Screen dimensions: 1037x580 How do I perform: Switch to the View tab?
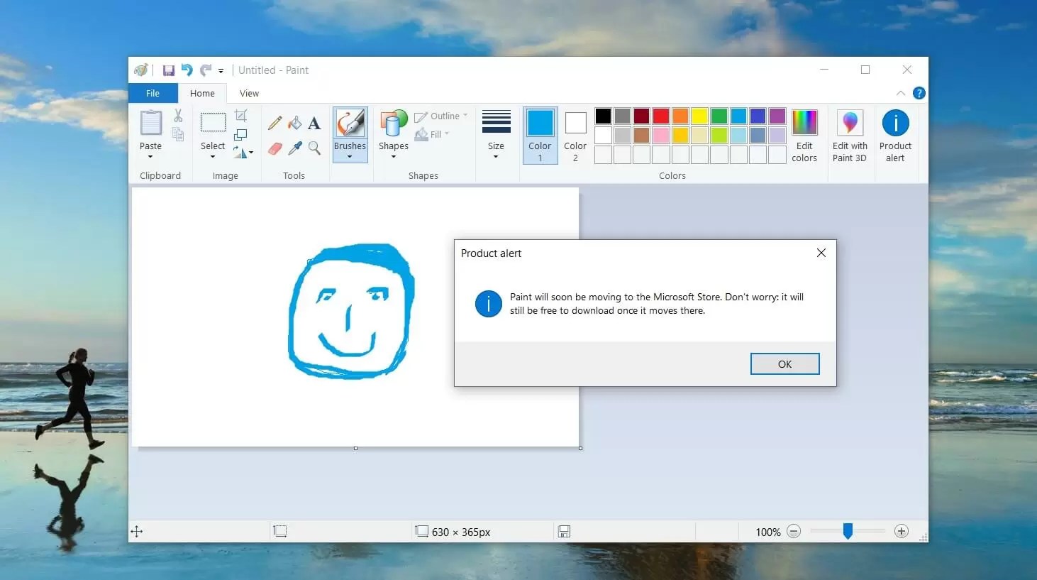[249, 93]
